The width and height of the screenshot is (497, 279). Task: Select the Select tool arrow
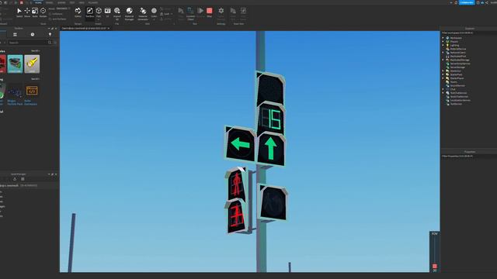click(x=19, y=11)
